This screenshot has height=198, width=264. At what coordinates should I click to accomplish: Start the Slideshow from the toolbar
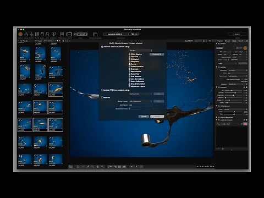(53, 34)
